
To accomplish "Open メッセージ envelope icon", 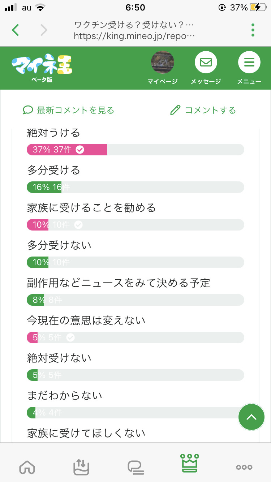I will [x=206, y=63].
